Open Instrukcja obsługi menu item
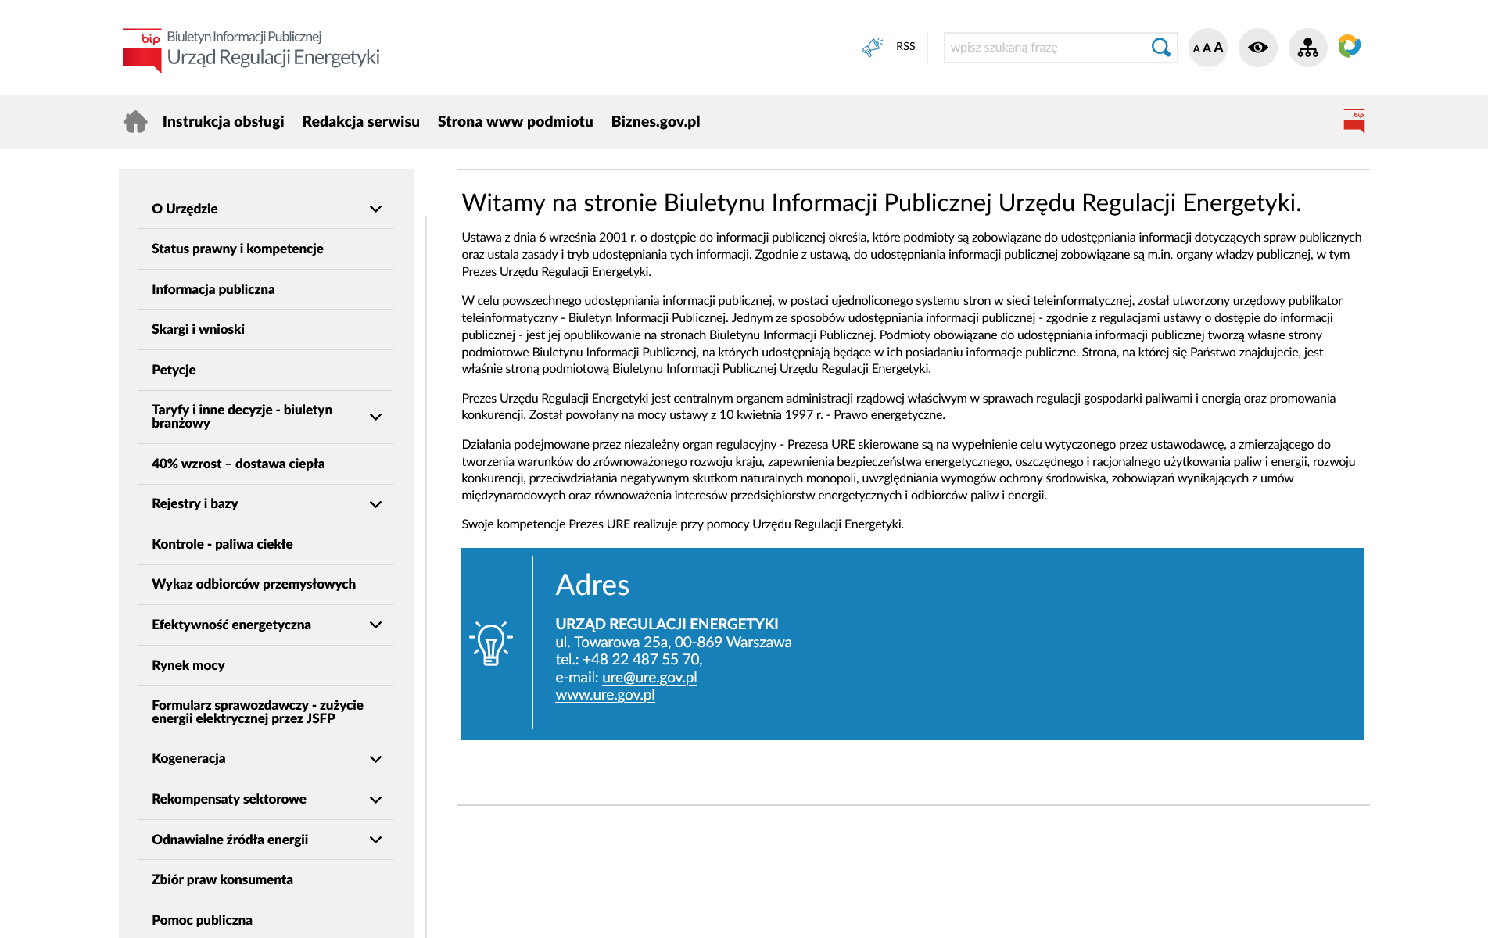Viewport: 1488px width, 938px height. pyautogui.click(x=223, y=122)
